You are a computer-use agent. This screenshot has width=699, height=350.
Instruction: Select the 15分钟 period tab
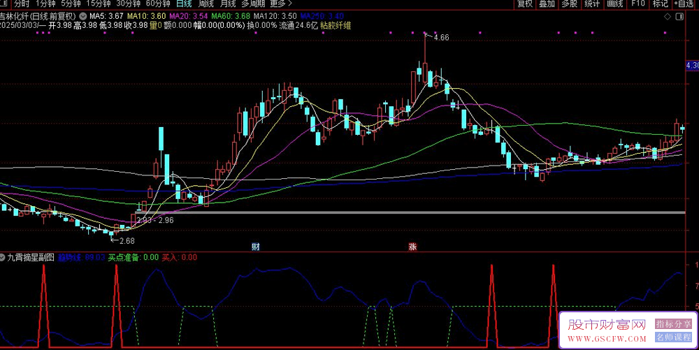point(98,3)
